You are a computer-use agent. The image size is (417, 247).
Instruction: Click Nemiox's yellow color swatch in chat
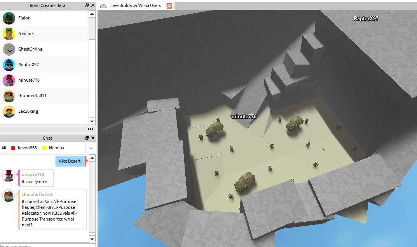(44, 148)
